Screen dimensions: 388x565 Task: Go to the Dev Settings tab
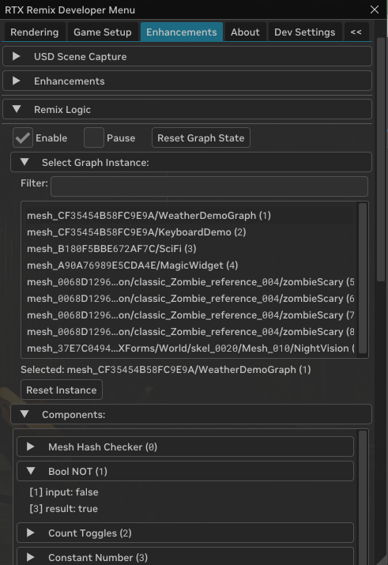(x=305, y=32)
